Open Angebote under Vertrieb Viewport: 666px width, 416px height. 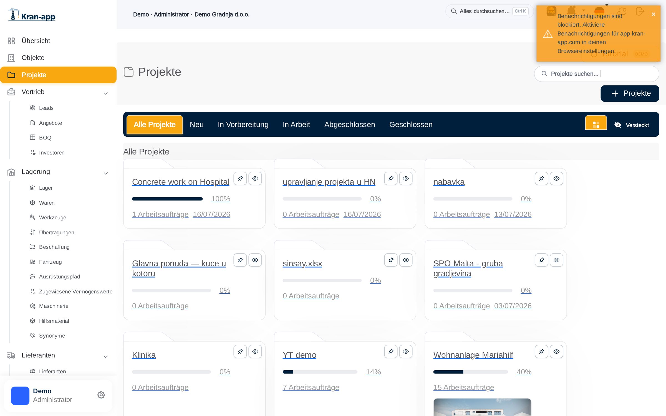[50, 123]
